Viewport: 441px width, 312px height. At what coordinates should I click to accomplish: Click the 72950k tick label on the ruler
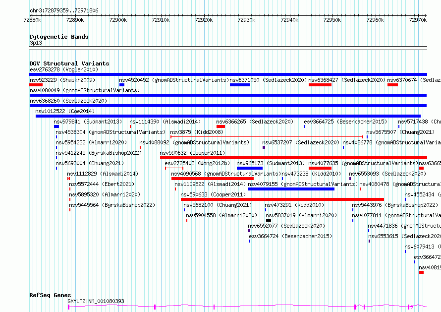point(332,20)
